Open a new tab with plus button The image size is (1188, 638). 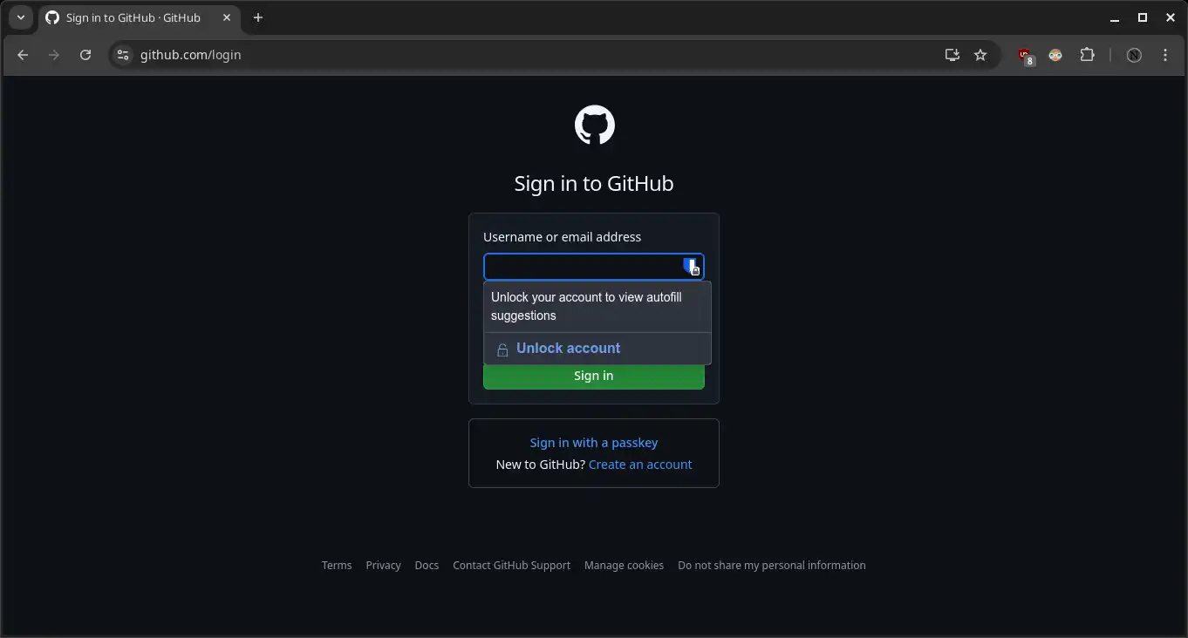(258, 17)
